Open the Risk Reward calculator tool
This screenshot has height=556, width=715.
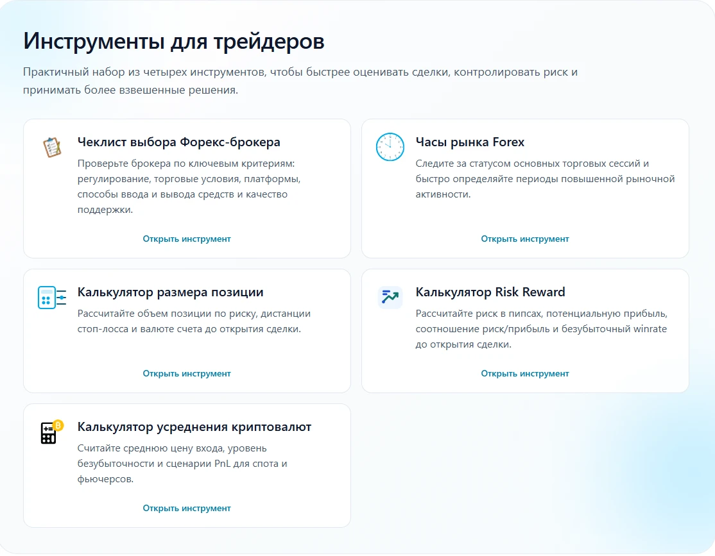(525, 373)
